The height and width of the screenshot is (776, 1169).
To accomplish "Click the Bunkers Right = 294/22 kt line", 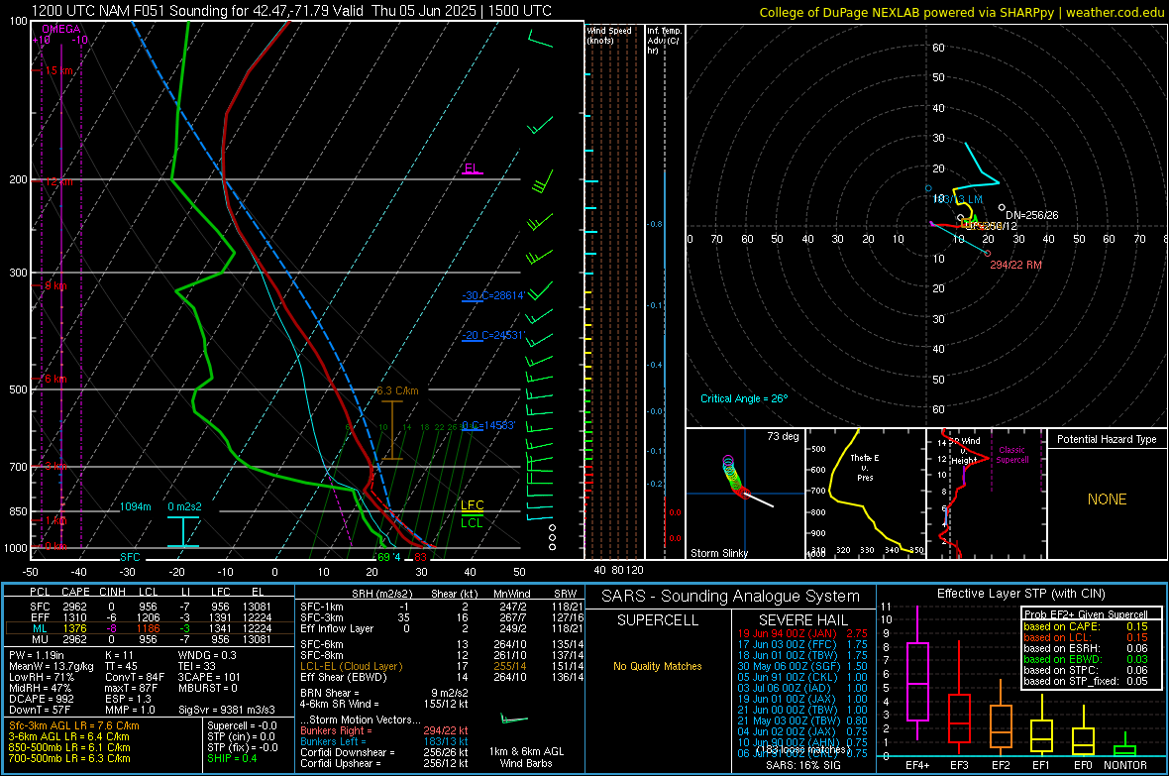I will (384, 730).
